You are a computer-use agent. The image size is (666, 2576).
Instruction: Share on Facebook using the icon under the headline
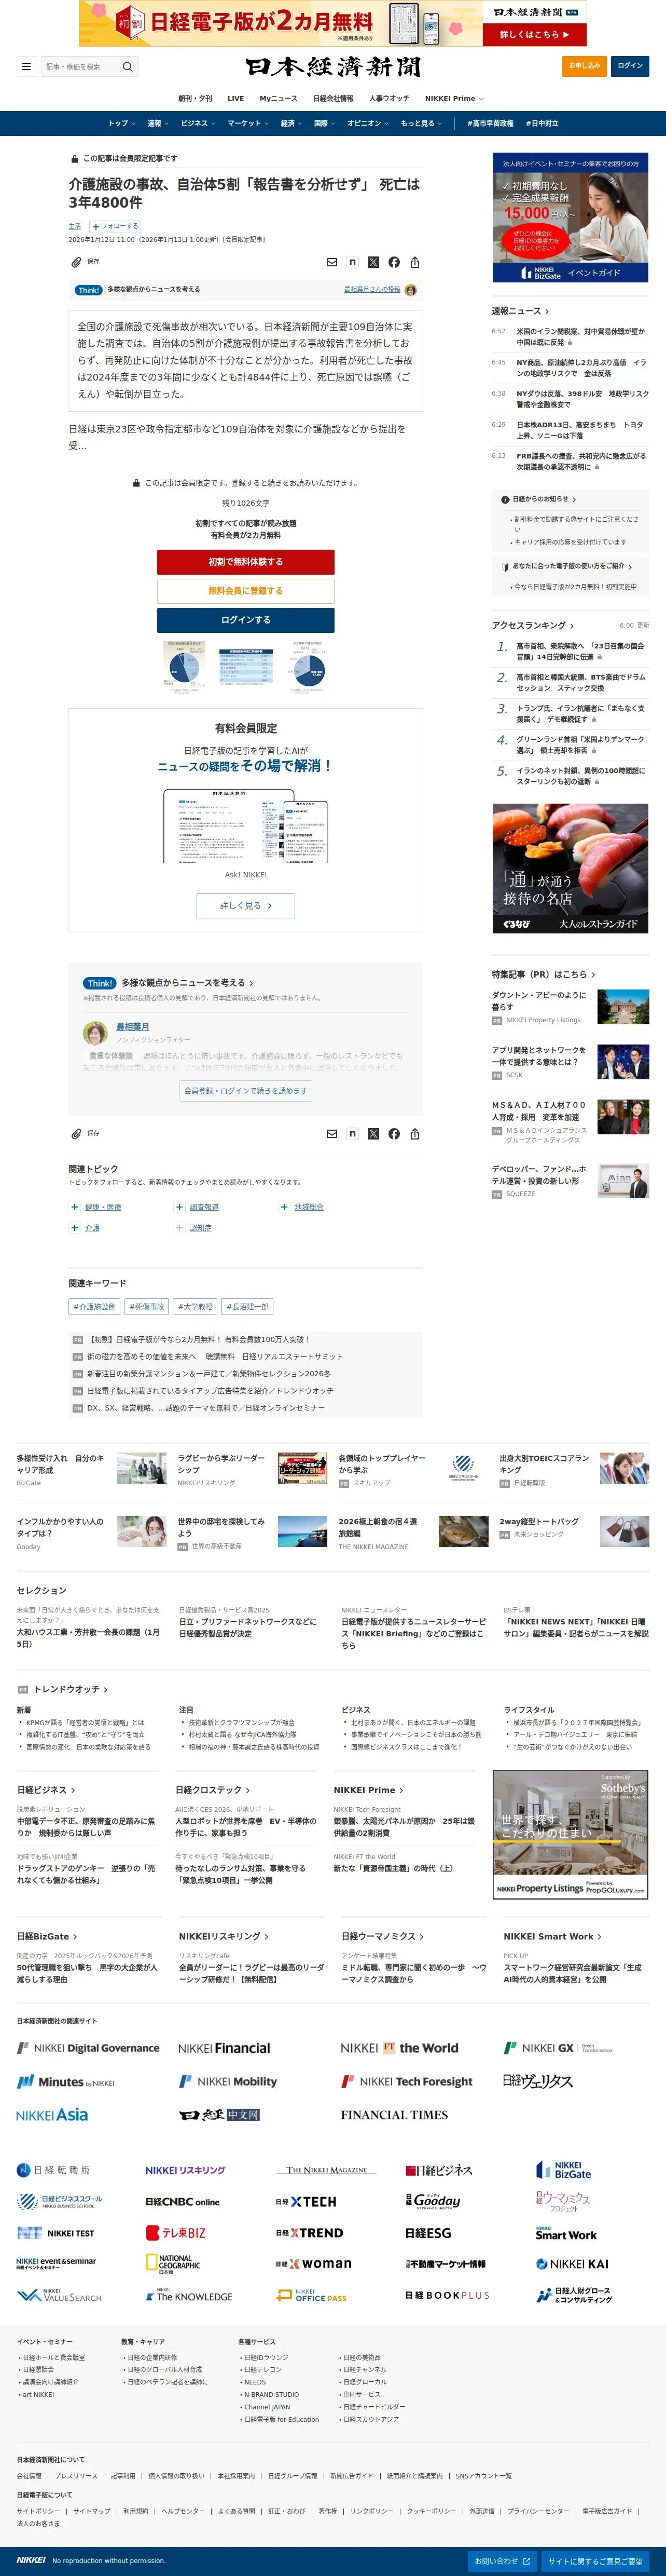[x=394, y=262]
